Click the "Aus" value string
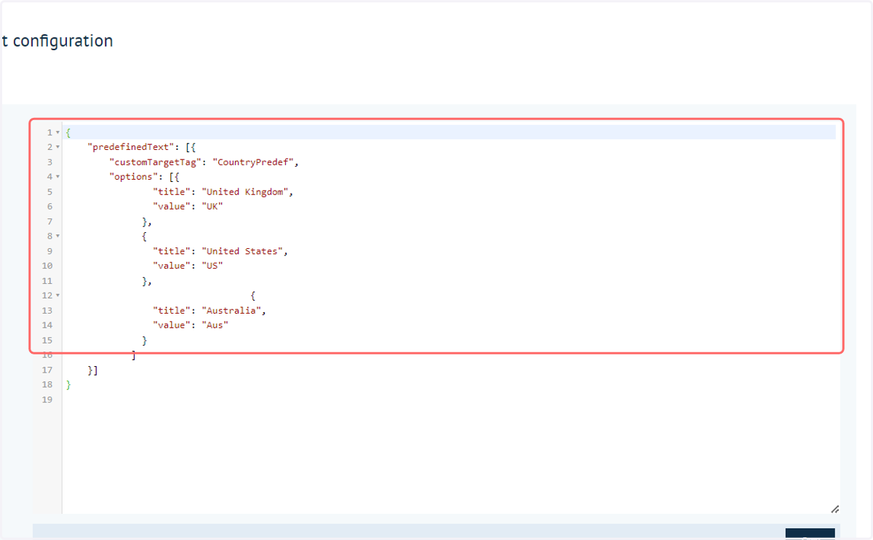Screen dimensions: 873x540 coord(215,325)
